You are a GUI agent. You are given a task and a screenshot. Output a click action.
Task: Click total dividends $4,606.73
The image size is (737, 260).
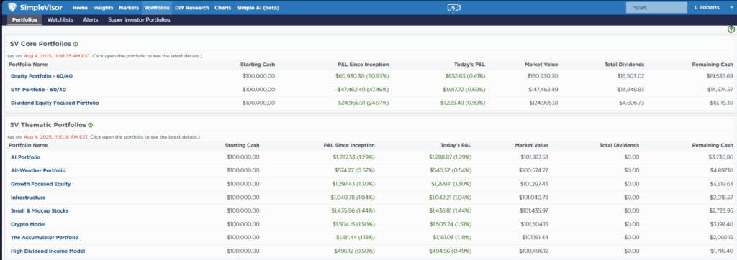[x=632, y=103]
